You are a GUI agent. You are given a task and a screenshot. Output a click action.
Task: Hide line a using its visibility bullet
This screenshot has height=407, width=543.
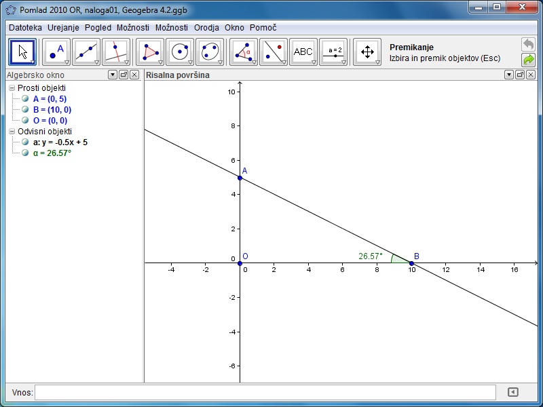[25, 142]
